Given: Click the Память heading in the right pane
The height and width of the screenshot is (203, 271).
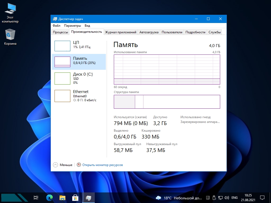Looking at the screenshot, I should [x=126, y=45].
